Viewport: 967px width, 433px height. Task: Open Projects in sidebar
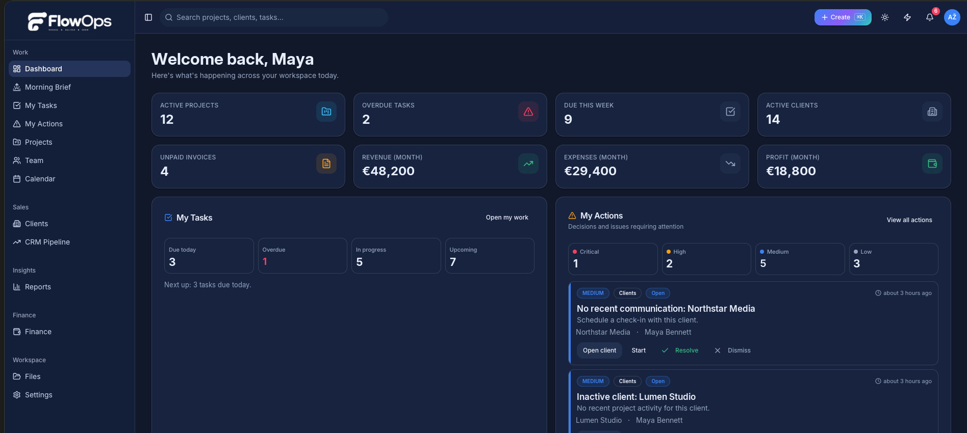tap(69, 142)
